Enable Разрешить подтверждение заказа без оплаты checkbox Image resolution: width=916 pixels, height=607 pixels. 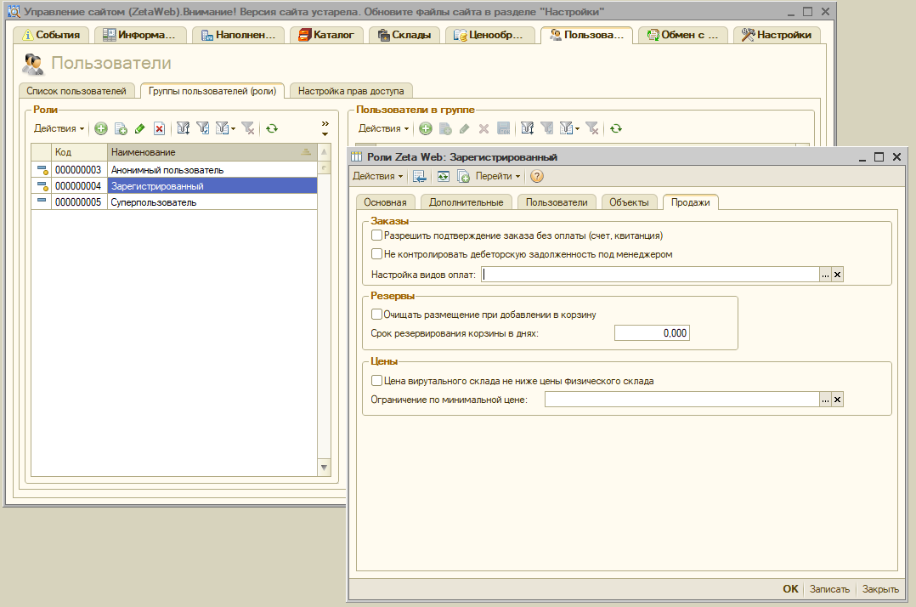tap(376, 235)
